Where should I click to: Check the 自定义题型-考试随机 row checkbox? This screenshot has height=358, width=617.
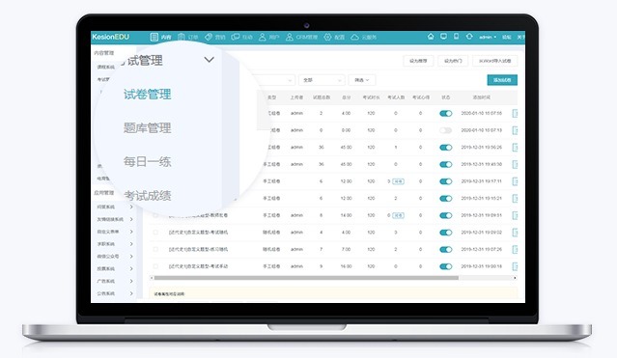[x=155, y=233]
